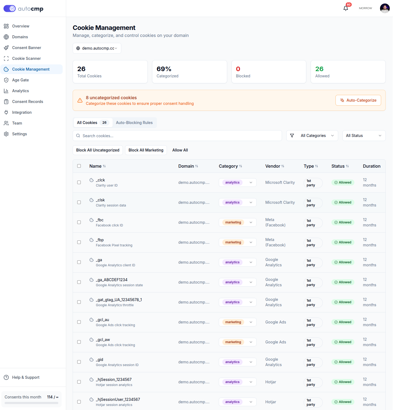The width and height of the screenshot is (393, 410).
Task: Click the Team users icon
Action: [6, 123]
